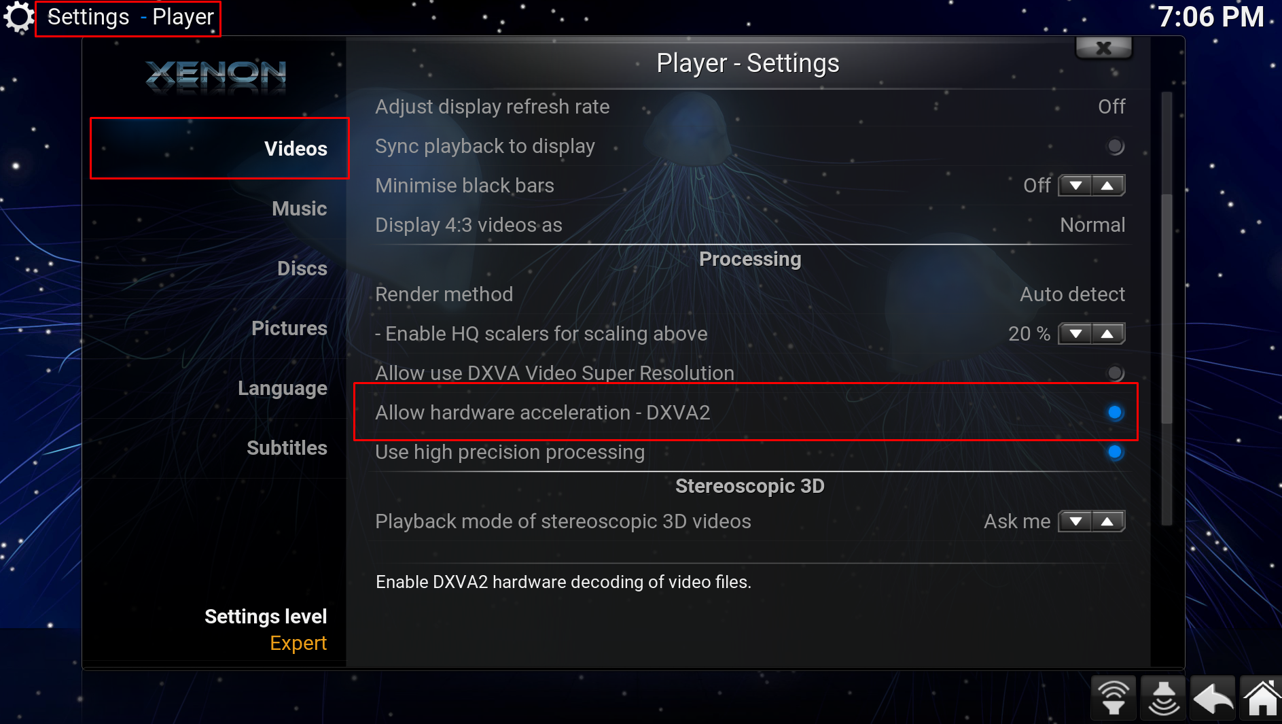Click the downward-waves speaker icon

1163,698
